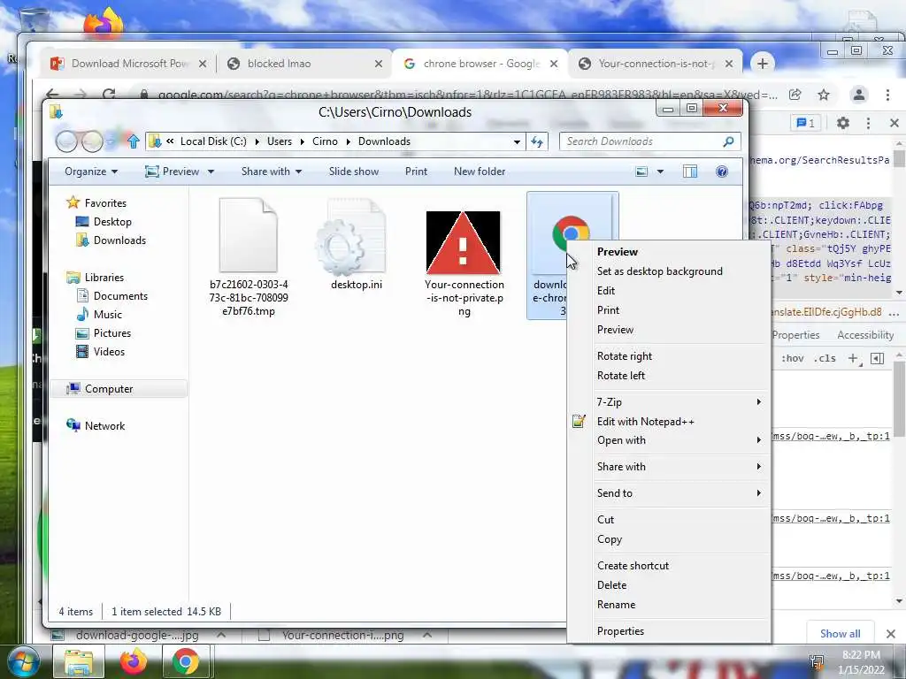Open Chrome profile avatar icon
This screenshot has height=679, width=906.
pos(858,95)
